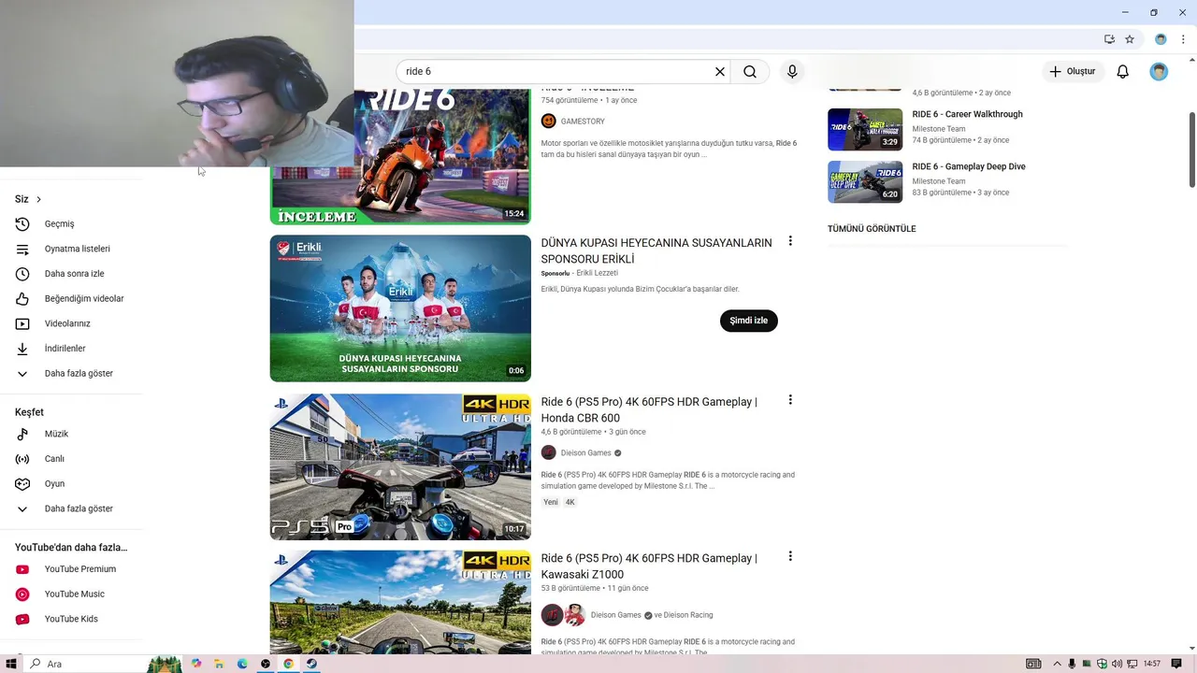Show hidden tray icons chevron
This screenshot has height=673, width=1197.
tap(1057, 664)
